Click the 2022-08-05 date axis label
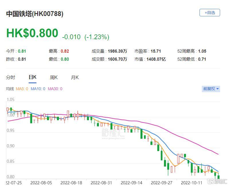 41,183
